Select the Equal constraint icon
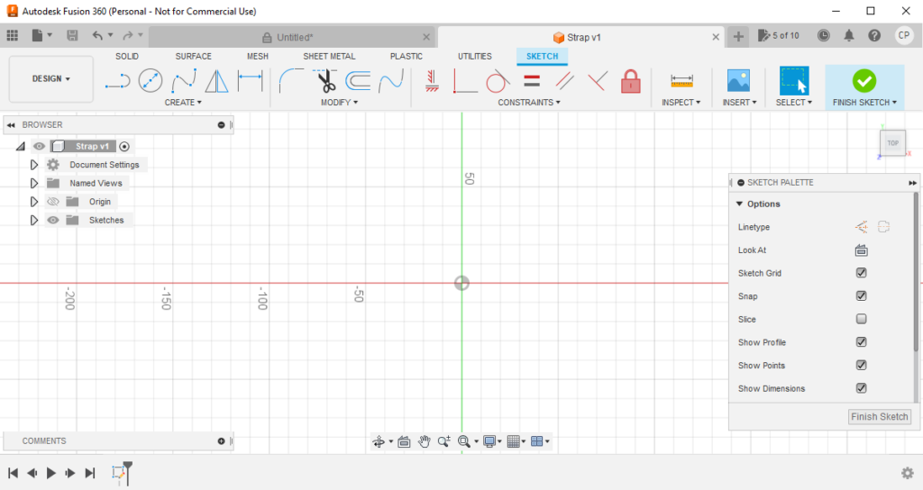 click(x=532, y=82)
